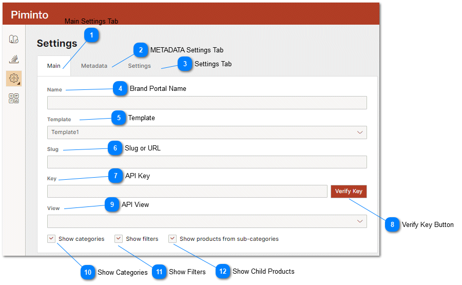Click the View field label
The height and width of the screenshot is (285, 462).
[x=53, y=208]
